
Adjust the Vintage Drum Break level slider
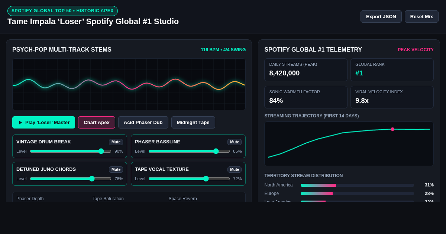[71, 151]
